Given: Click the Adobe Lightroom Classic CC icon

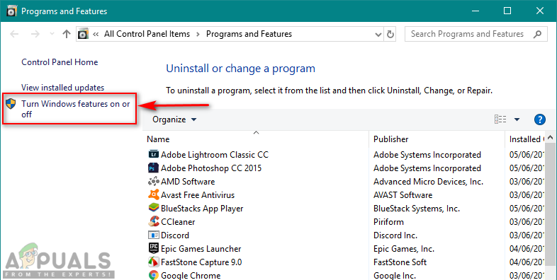Looking at the screenshot, I should pyautogui.click(x=153, y=155).
